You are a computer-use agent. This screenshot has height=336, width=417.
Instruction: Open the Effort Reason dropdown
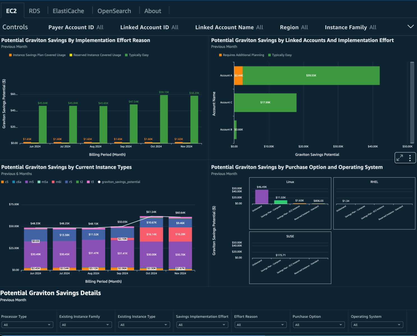tap(260, 325)
